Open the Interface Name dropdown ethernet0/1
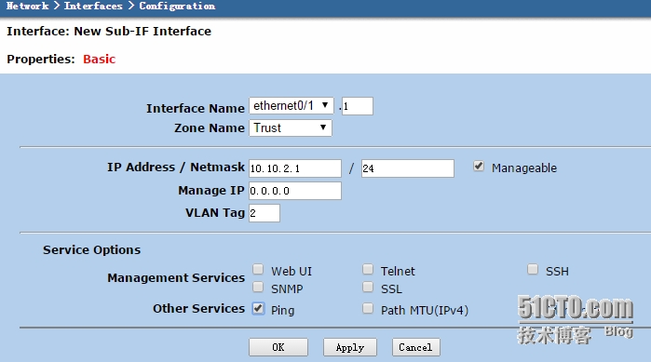Screen dimensions: 651x362 (291, 106)
